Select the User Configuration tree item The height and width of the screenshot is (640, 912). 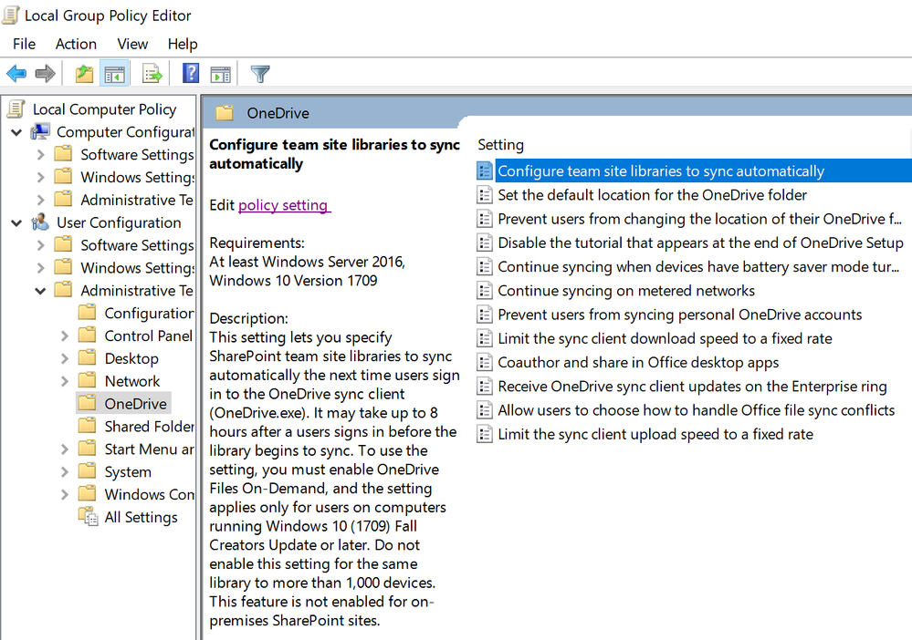click(119, 222)
